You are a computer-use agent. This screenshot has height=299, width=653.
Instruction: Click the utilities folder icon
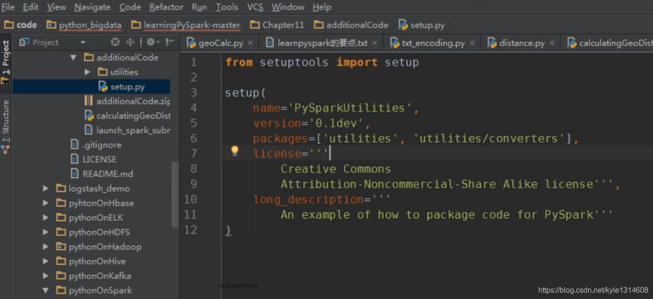coord(103,72)
